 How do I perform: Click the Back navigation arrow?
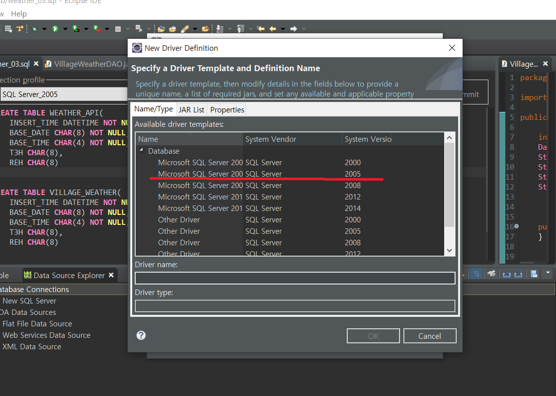(x=273, y=29)
